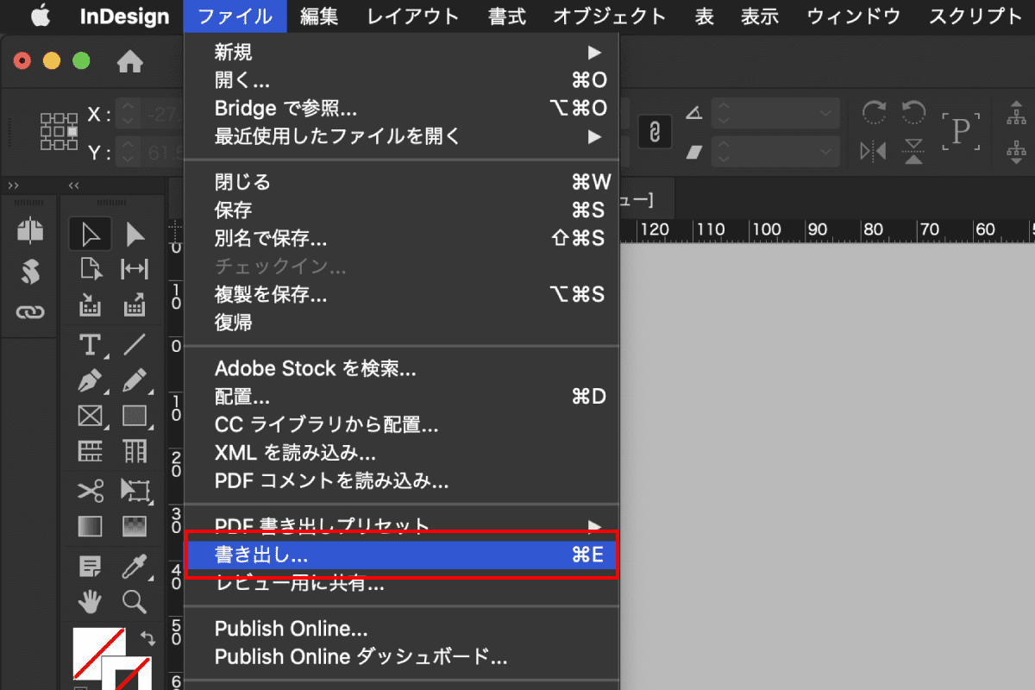This screenshot has height=690, width=1035.
Task: Choose Publish Online... menu item
Action: [402, 629]
